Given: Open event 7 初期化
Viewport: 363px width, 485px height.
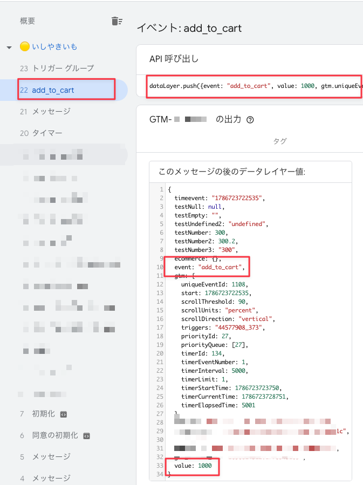Looking at the screenshot, I should tap(37, 414).
